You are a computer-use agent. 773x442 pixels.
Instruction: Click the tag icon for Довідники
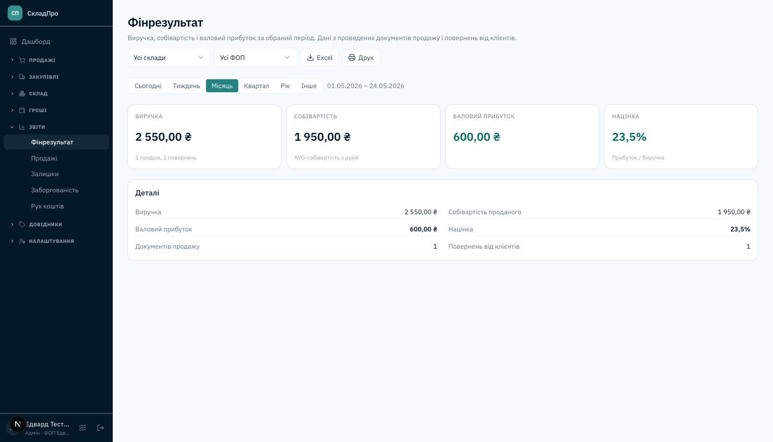click(x=22, y=224)
